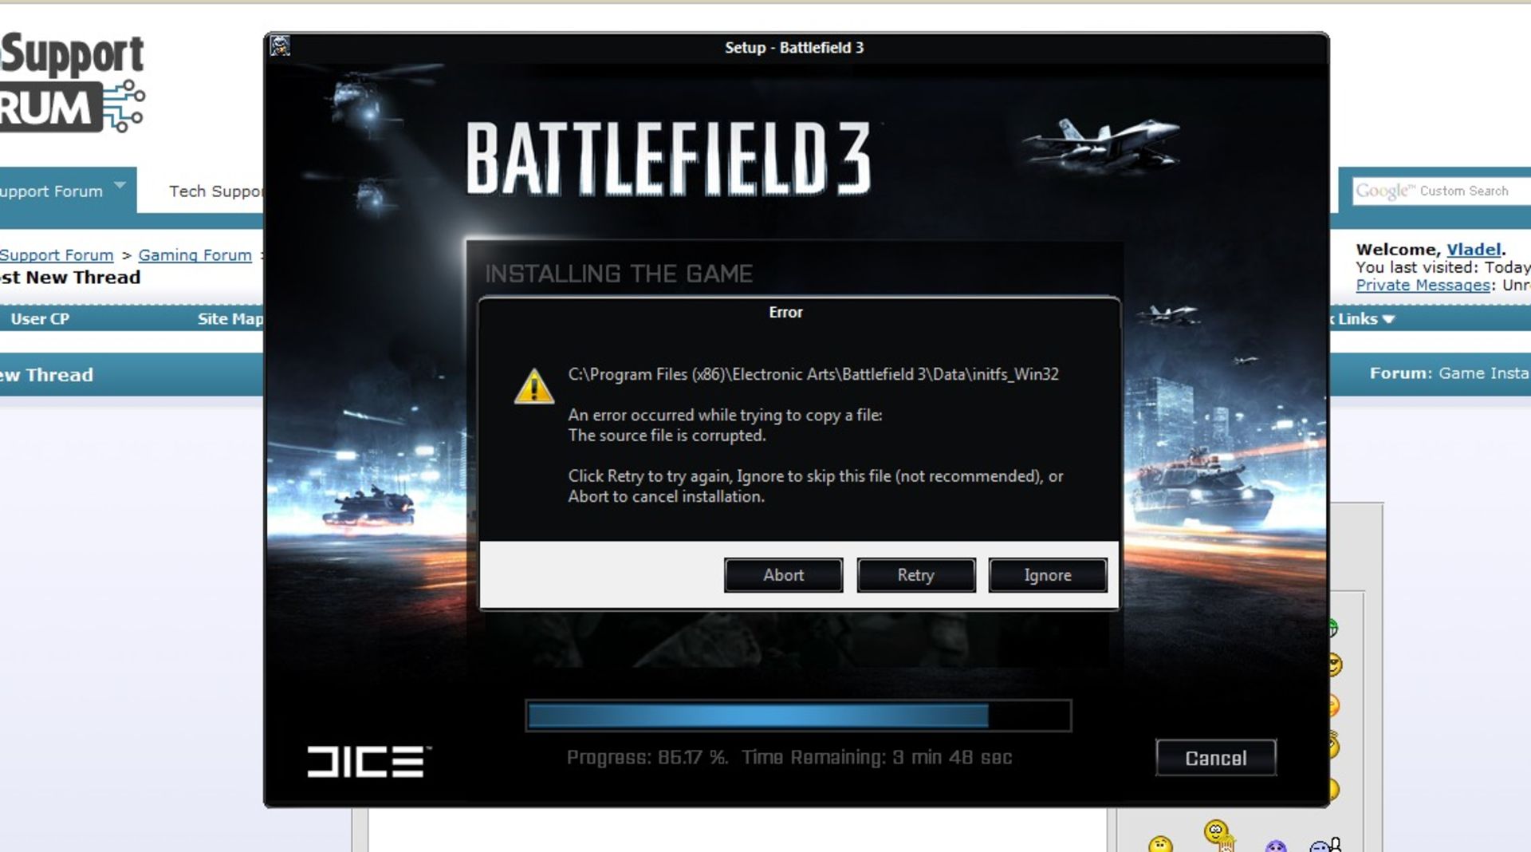This screenshot has width=1531, height=852.
Task: Open User CP in forum navbar
Action: pyautogui.click(x=40, y=319)
